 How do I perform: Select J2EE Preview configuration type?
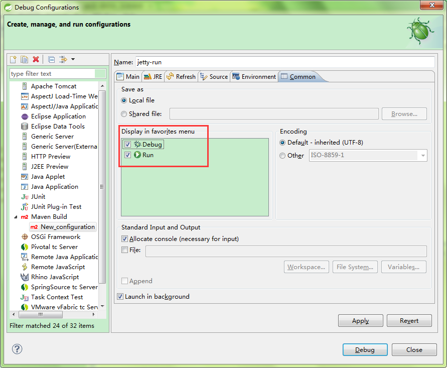point(50,167)
